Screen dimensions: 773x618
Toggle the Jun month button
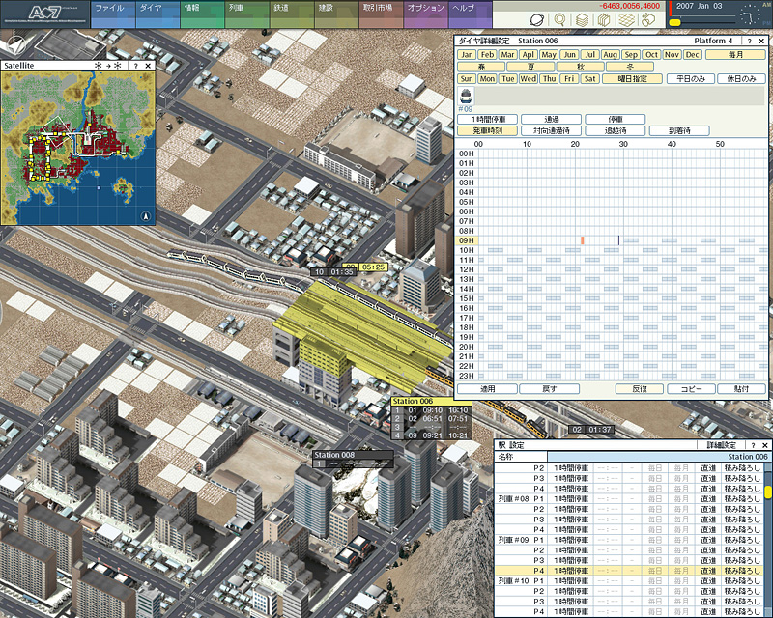(x=569, y=55)
